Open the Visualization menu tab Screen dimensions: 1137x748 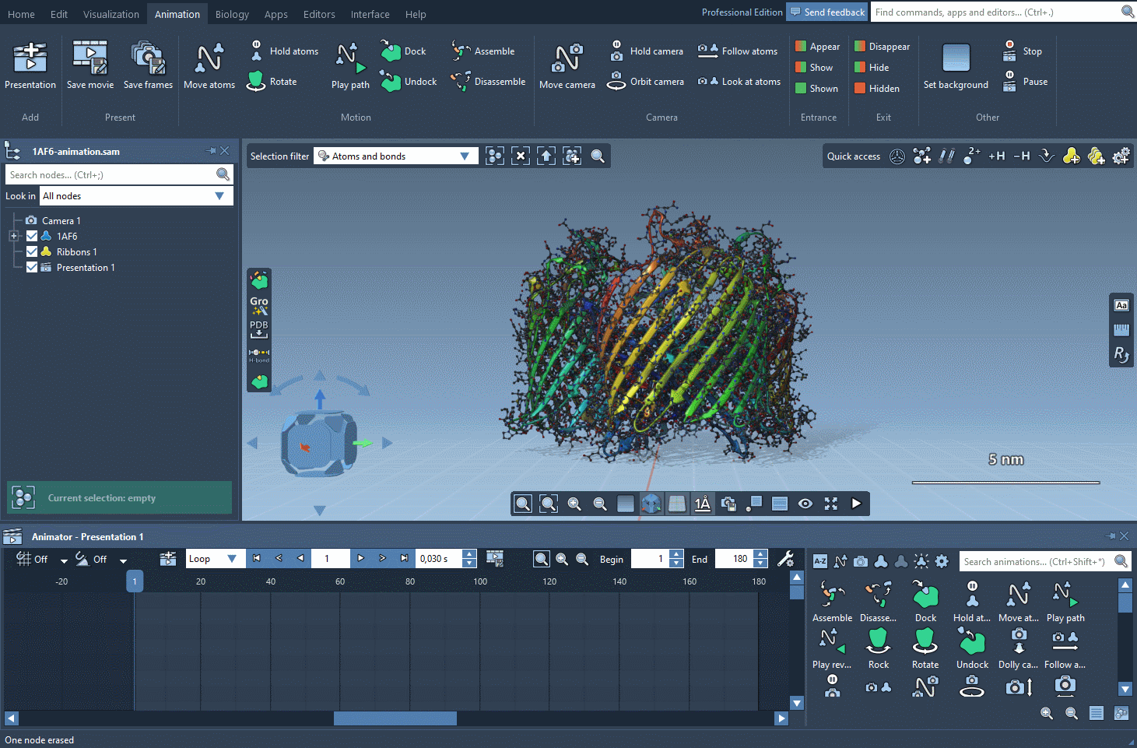pyautogui.click(x=111, y=13)
